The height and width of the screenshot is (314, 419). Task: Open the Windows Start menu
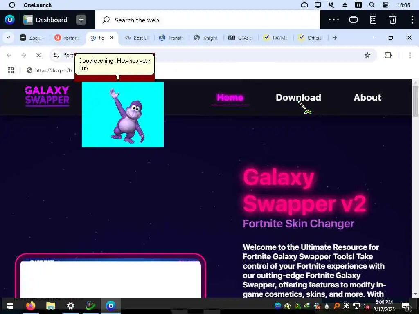(x=10, y=306)
